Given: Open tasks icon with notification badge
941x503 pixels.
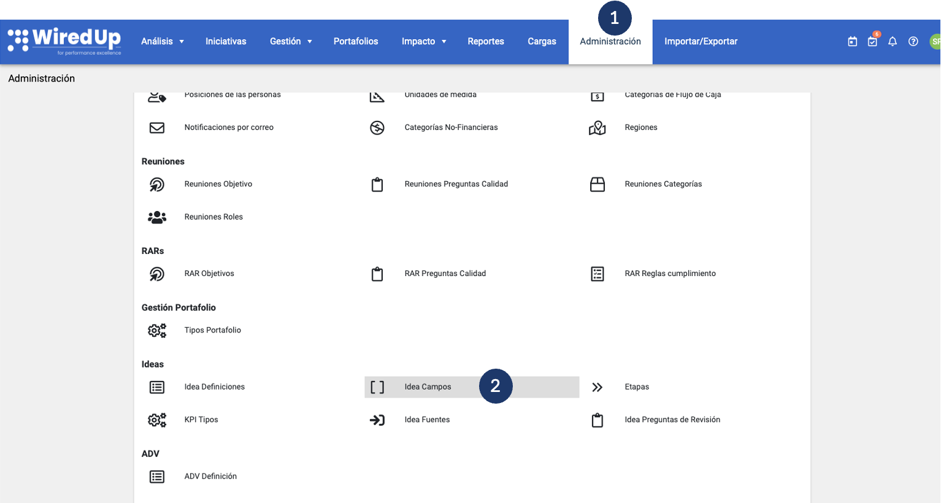Looking at the screenshot, I should point(872,42).
